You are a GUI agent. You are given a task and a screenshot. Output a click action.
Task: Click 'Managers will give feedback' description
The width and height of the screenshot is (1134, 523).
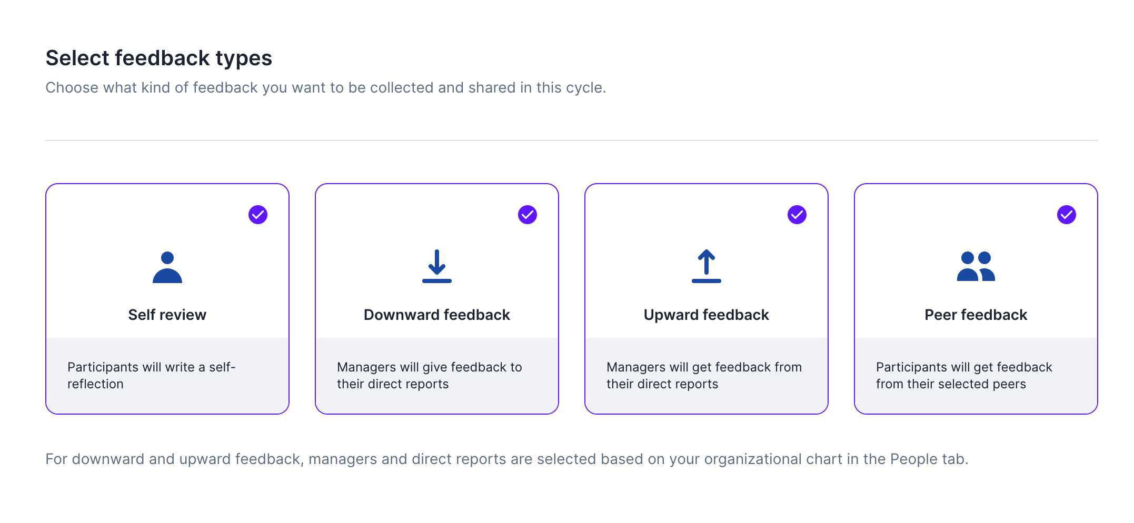(x=429, y=375)
